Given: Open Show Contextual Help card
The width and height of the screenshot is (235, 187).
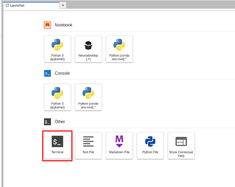Looking at the screenshot, I should click(181, 145).
